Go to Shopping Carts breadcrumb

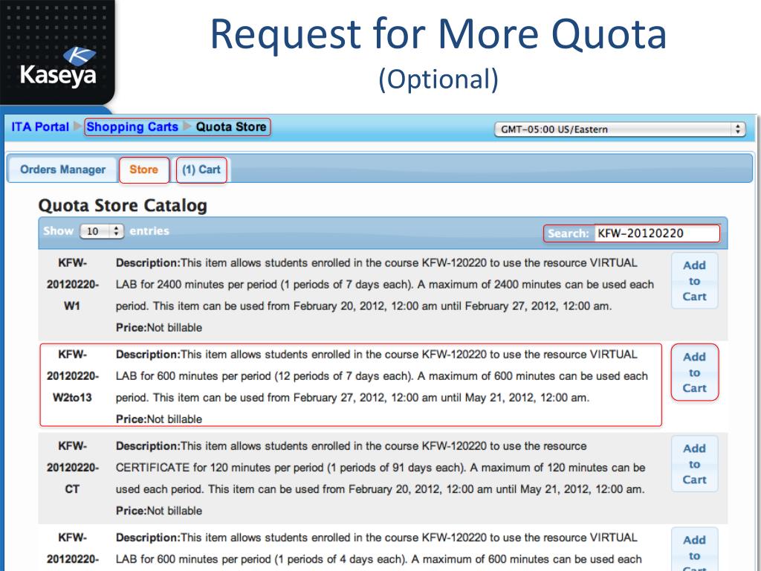(132, 126)
